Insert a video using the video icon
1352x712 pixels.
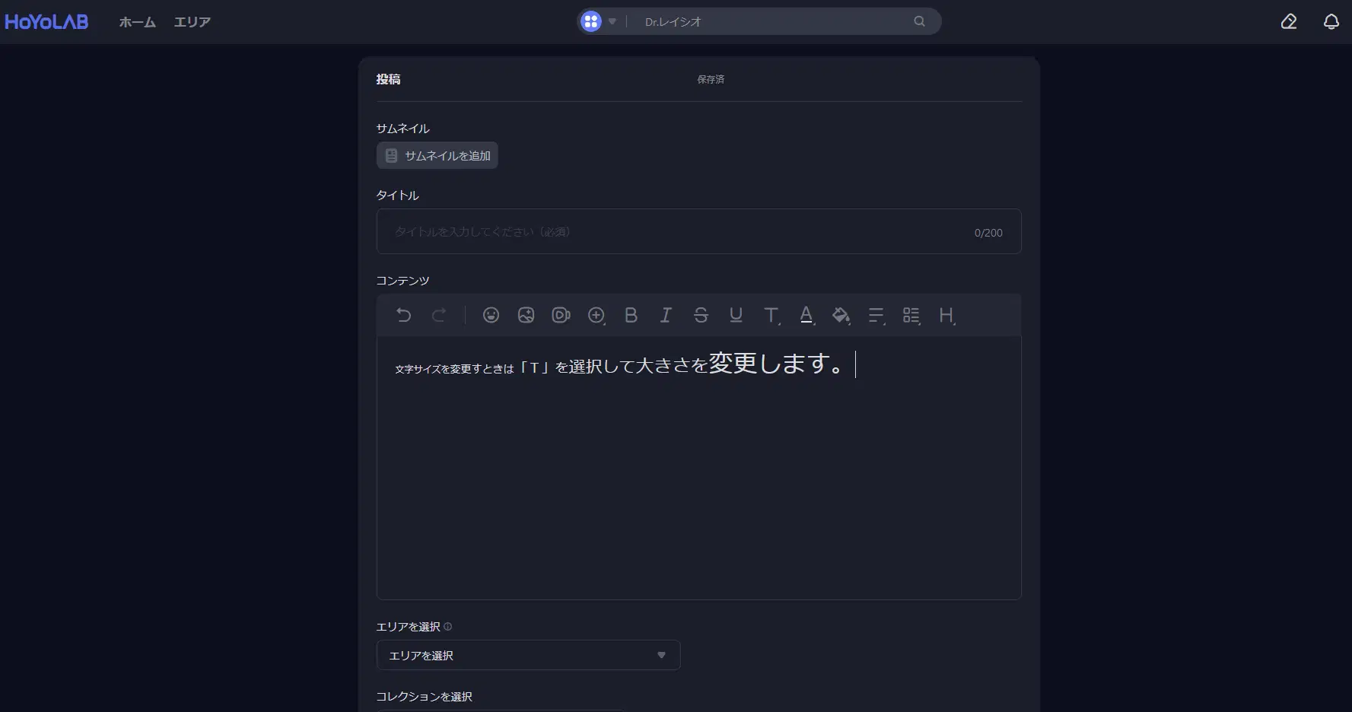(561, 315)
